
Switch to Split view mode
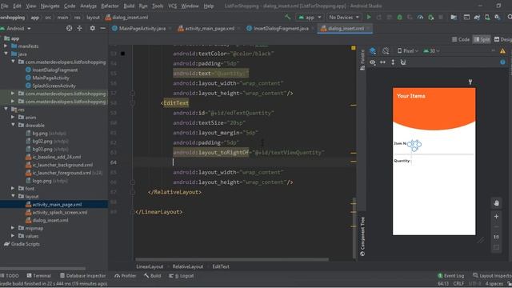pyautogui.click(x=482, y=39)
